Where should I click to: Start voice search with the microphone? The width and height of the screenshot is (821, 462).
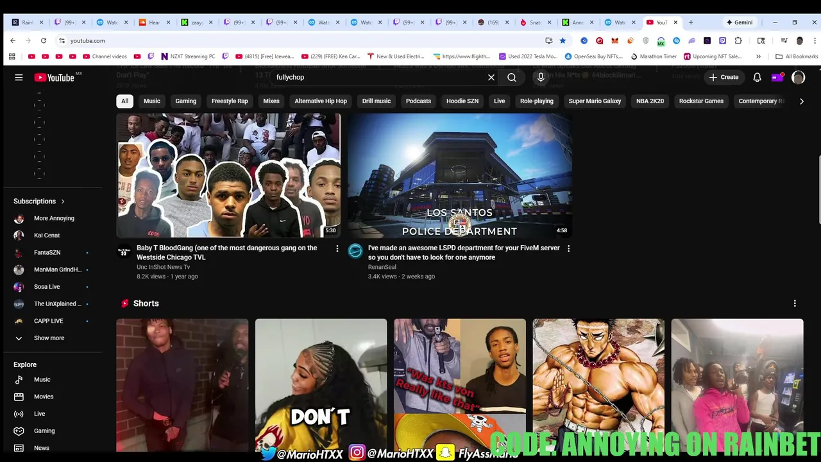coord(541,77)
